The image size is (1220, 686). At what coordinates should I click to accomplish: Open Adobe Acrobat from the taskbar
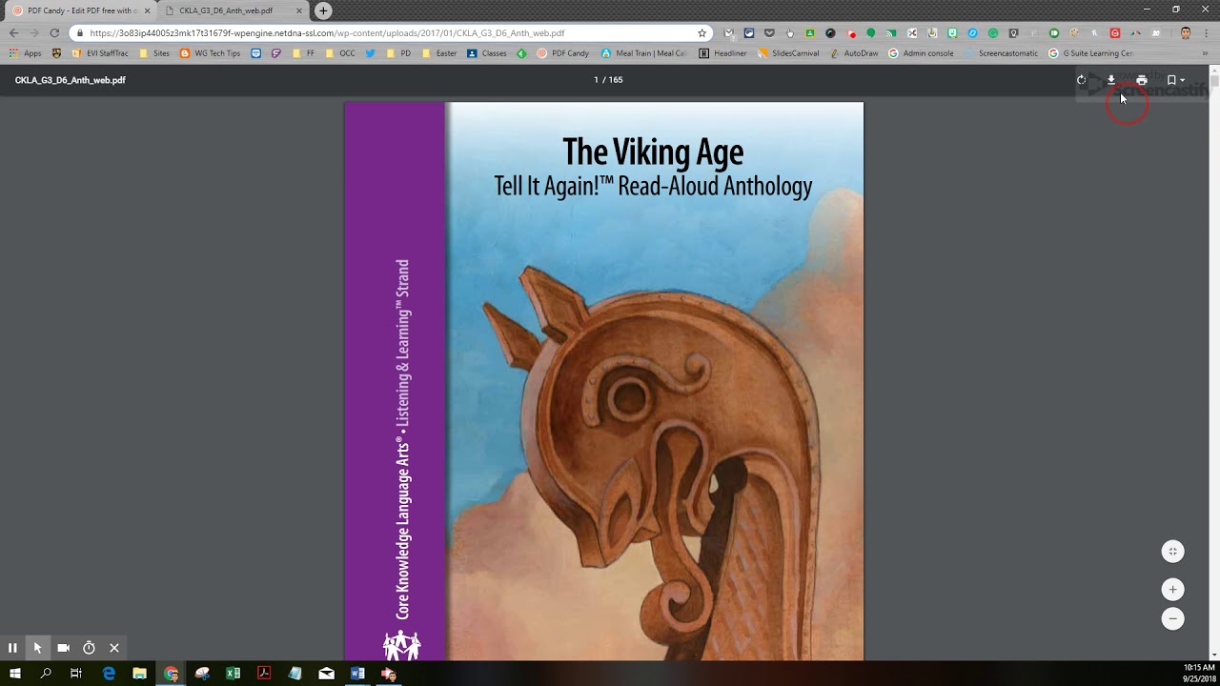[x=264, y=674]
